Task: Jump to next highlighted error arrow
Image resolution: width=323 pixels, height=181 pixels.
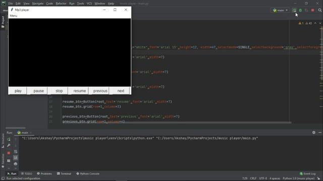Action: tap(320, 23)
